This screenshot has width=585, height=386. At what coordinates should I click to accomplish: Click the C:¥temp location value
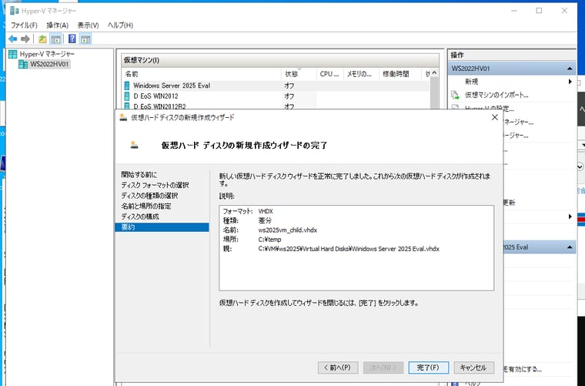269,240
